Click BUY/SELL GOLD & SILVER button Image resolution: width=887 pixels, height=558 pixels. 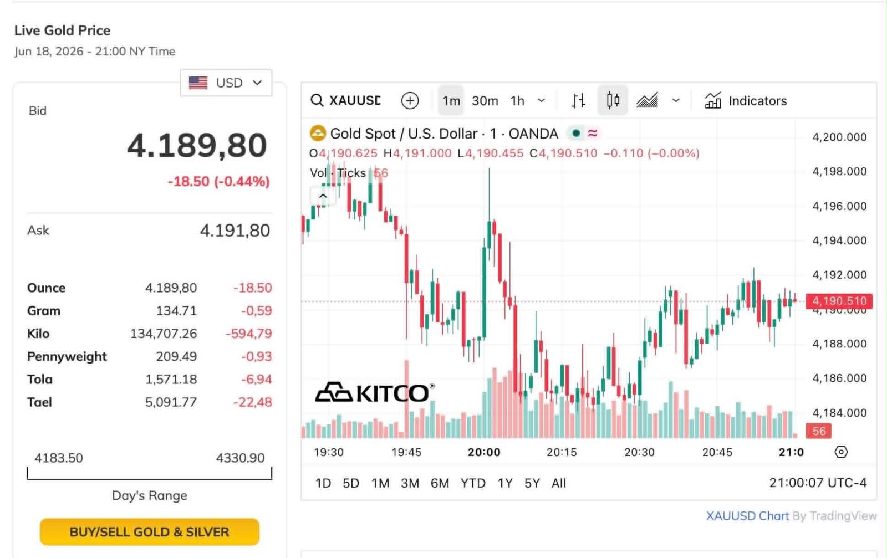tap(150, 532)
